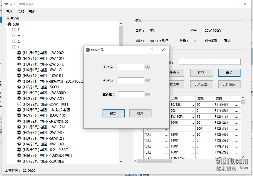Click the 重新输入 input field
253x176 pixels.
(x=131, y=94)
